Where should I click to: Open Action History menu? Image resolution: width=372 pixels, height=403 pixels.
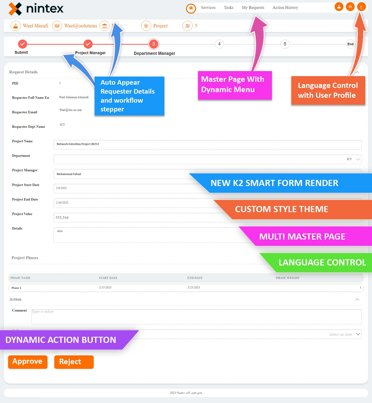point(285,8)
